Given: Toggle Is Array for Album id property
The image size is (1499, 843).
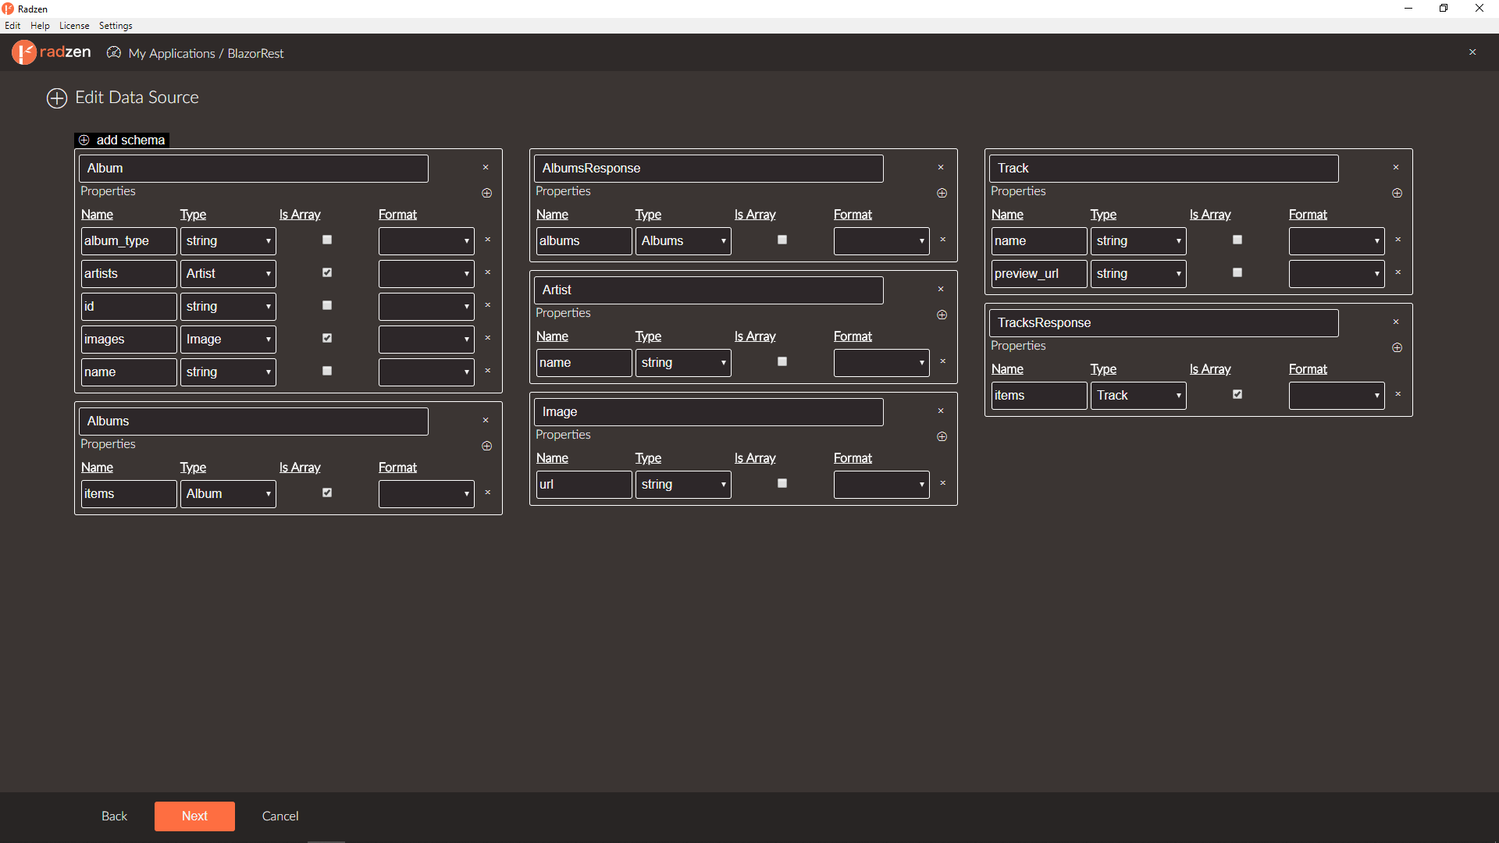Looking at the screenshot, I should (327, 305).
